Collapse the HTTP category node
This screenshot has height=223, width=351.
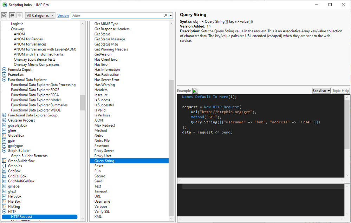click(x=4, y=211)
